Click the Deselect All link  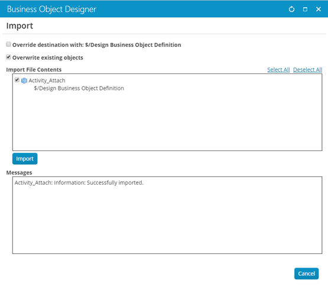[307, 69]
